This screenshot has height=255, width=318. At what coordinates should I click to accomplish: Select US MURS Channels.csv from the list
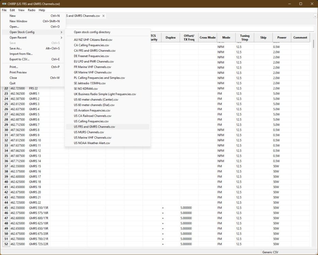(x=89, y=132)
